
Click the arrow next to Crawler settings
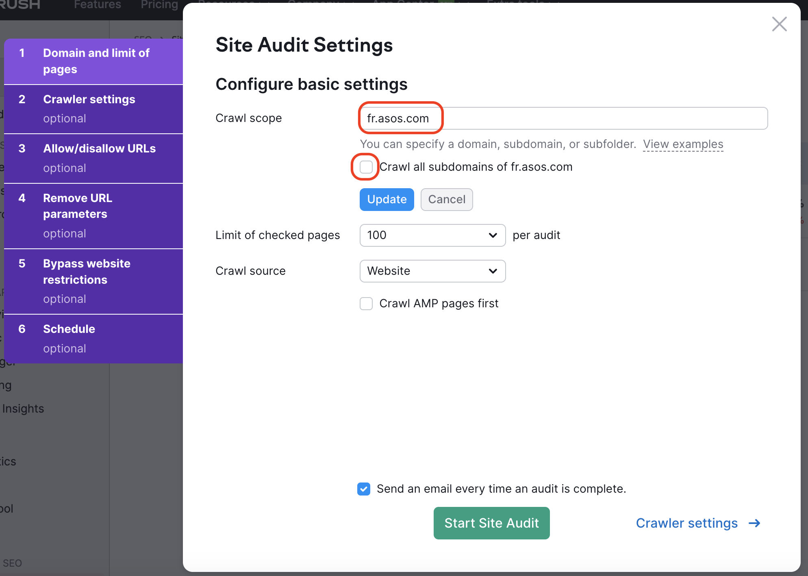point(754,523)
